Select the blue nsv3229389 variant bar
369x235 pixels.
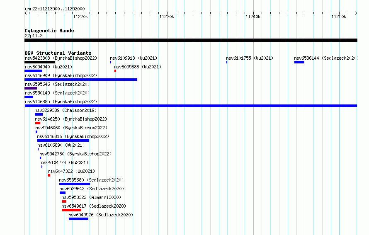(x=39, y=114)
